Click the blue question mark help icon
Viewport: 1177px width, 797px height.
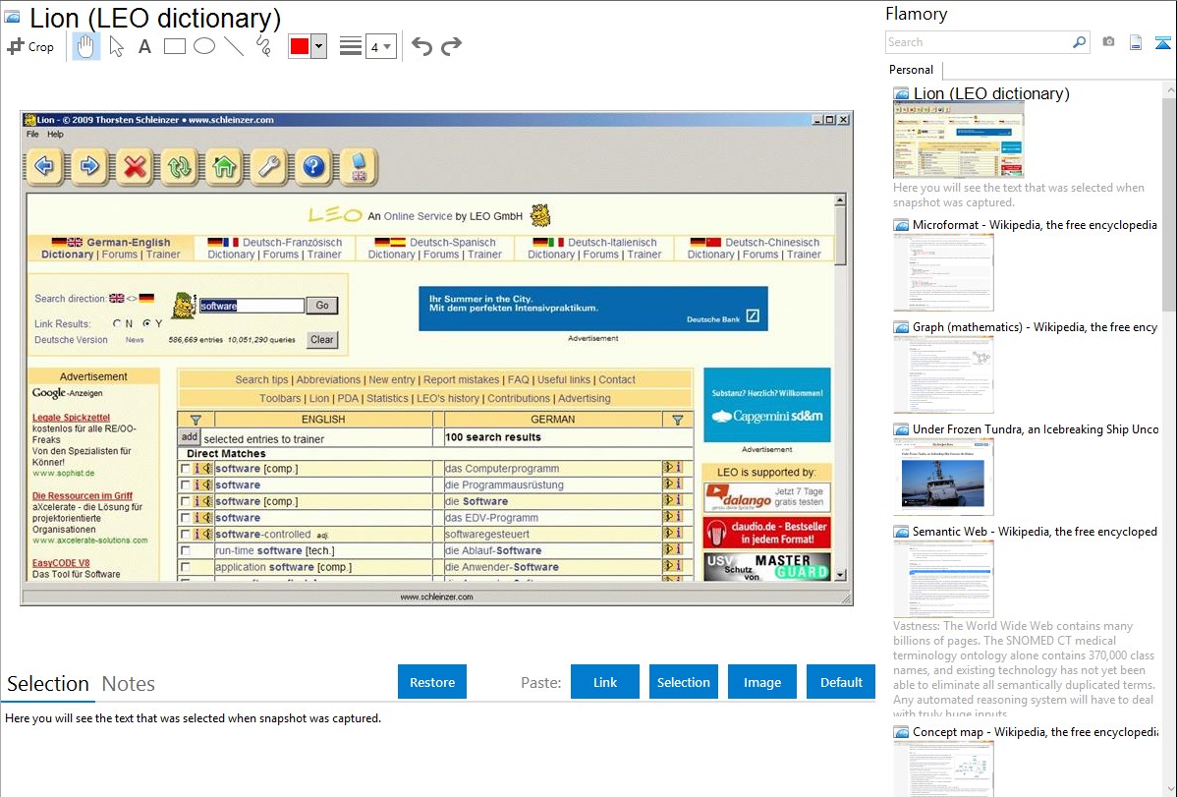pos(313,166)
